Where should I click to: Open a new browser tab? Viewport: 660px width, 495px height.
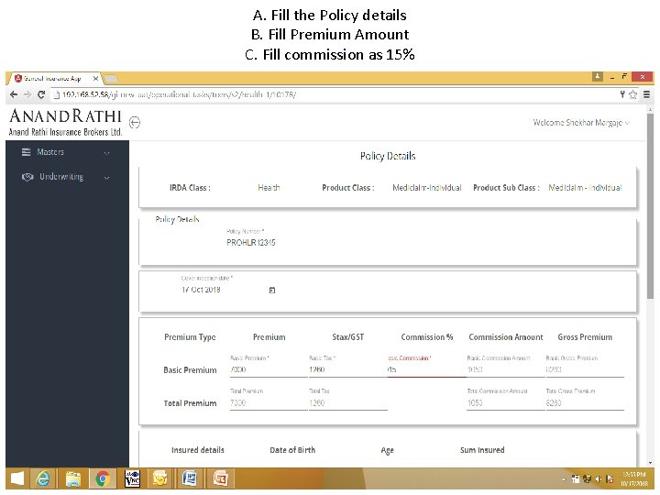coord(110,78)
